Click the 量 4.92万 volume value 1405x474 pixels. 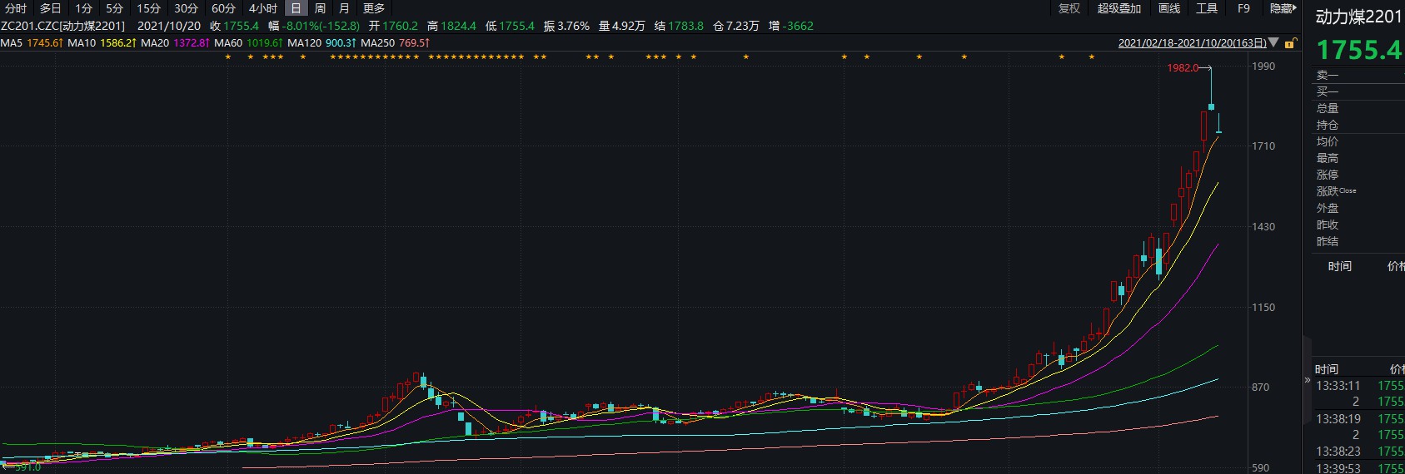pyautogui.click(x=621, y=26)
